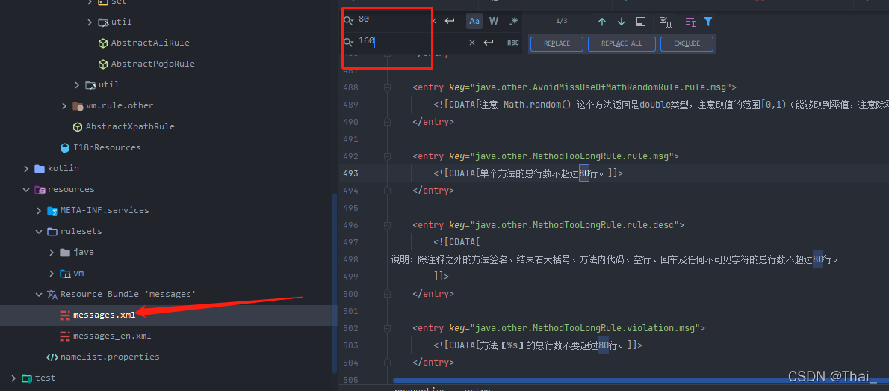Toggle Regex search option
The width and height of the screenshot is (889, 391).
coord(513,21)
